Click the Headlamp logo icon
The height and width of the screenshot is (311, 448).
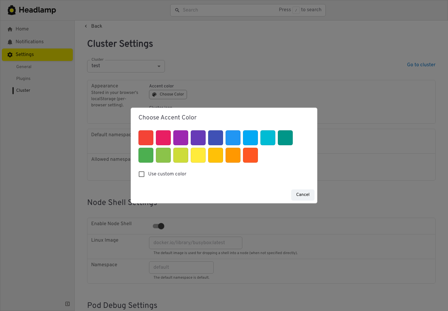[x=12, y=10]
